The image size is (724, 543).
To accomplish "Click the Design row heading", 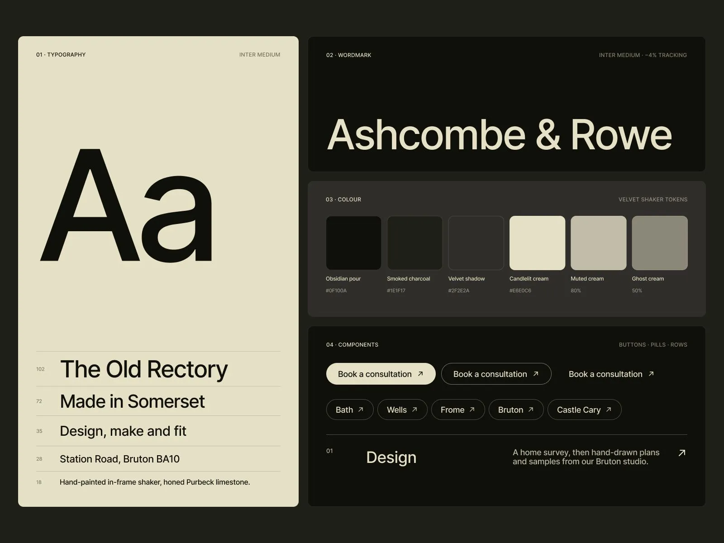I will [x=391, y=457].
